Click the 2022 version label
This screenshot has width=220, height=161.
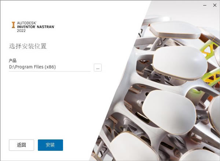point(21,30)
